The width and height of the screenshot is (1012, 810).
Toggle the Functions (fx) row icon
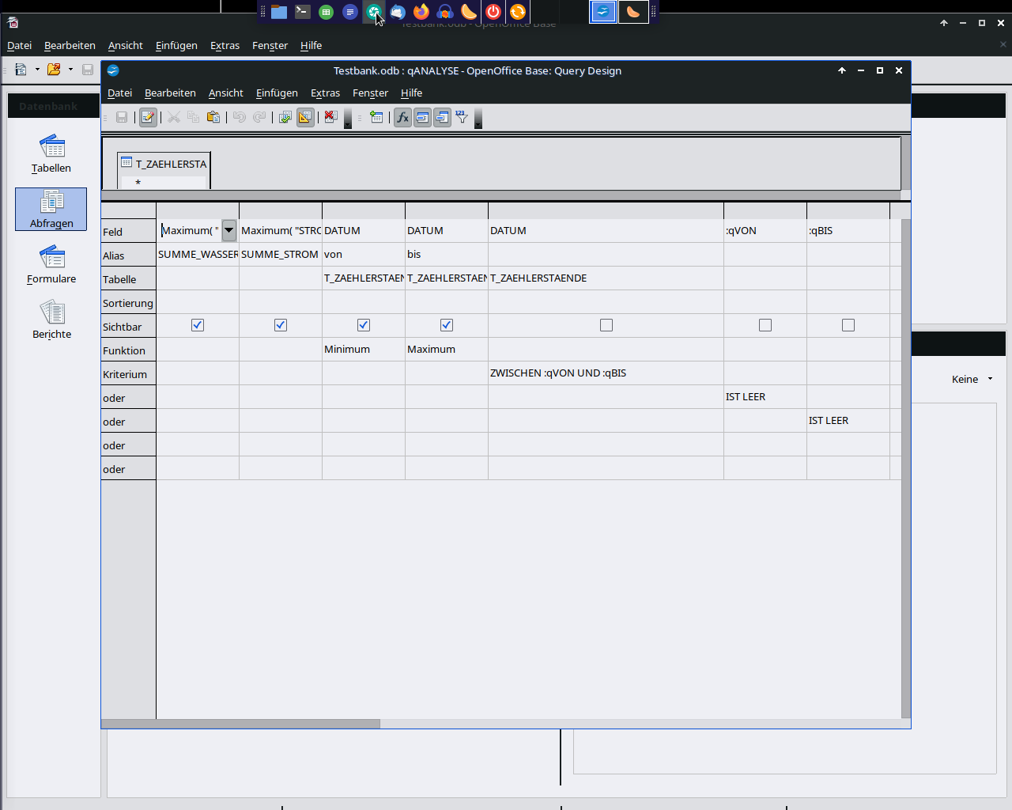(402, 118)
